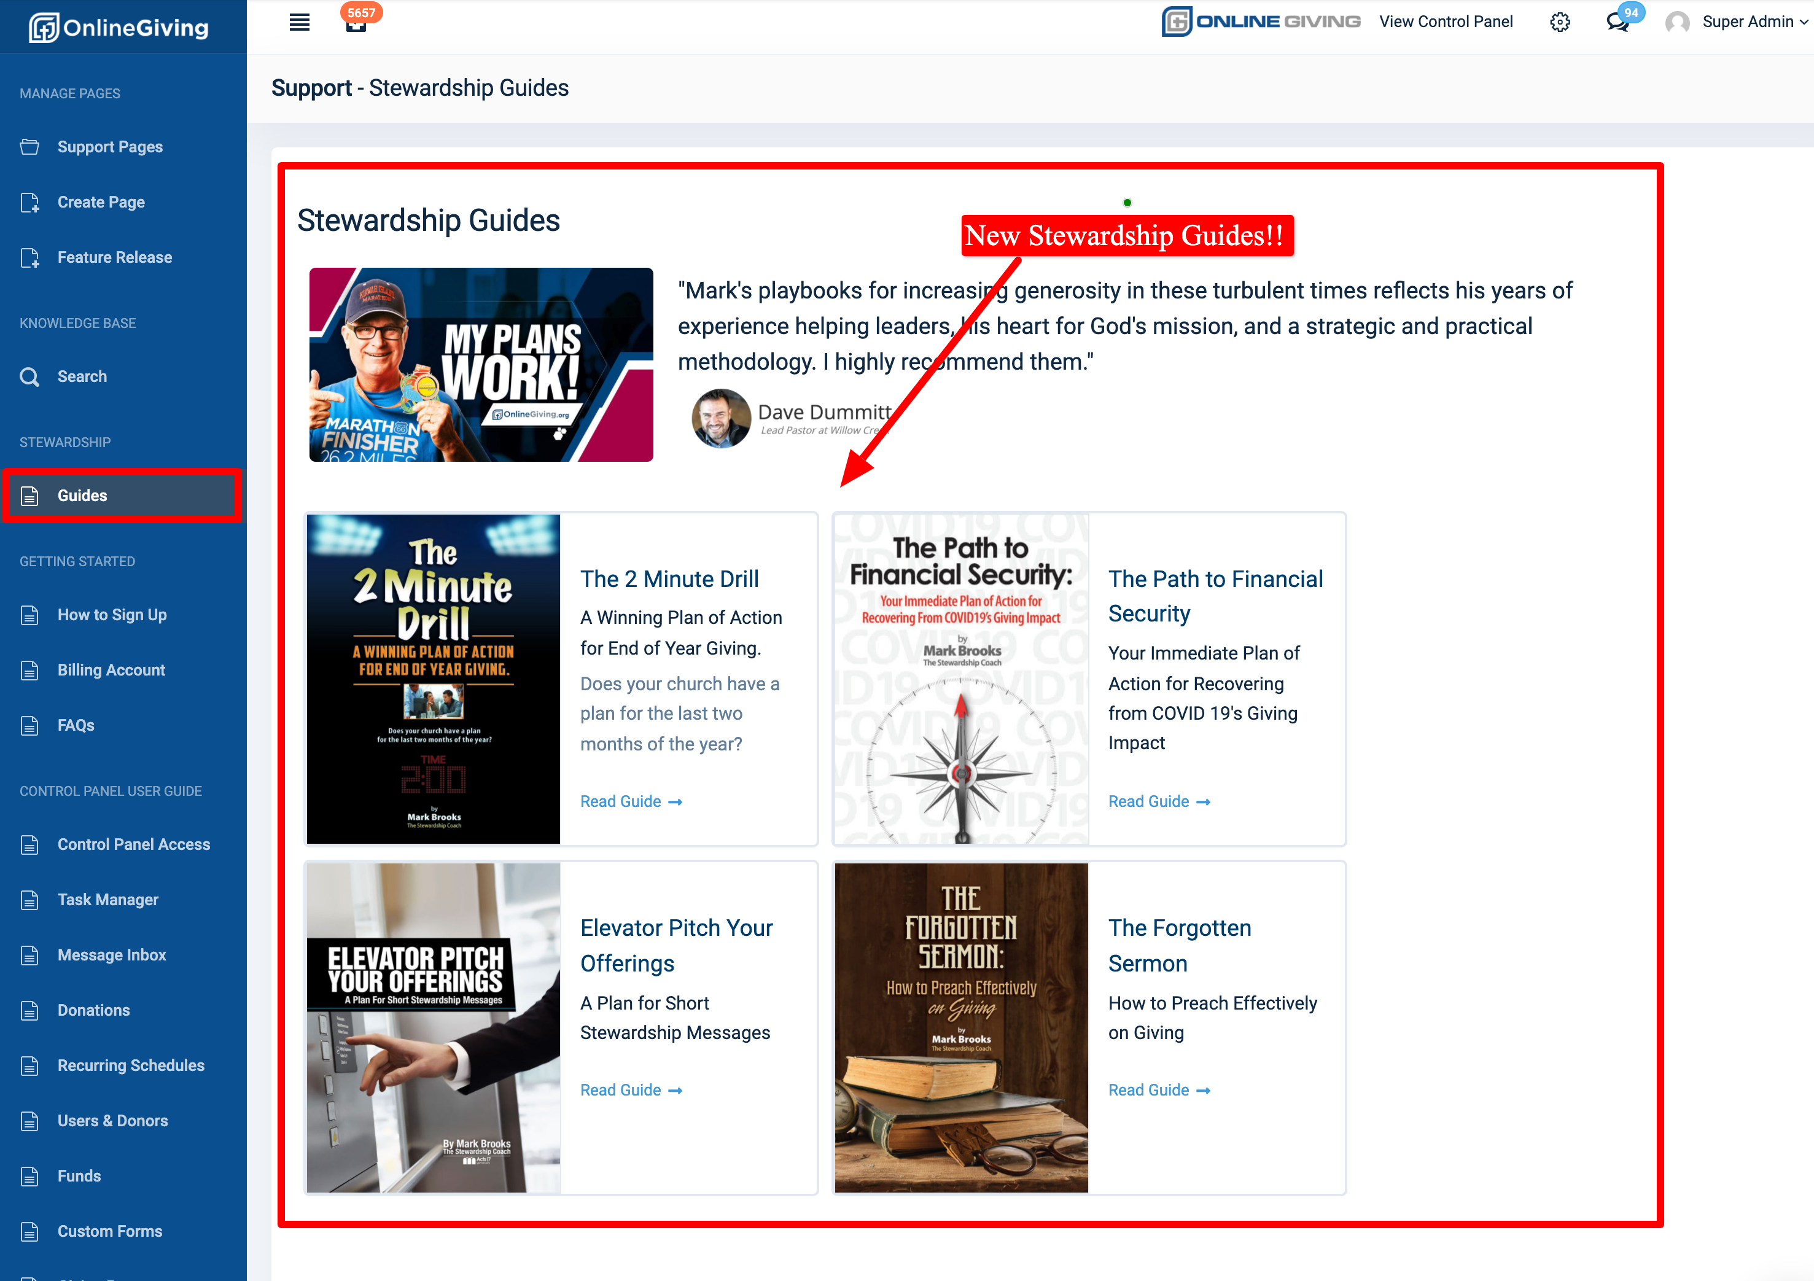1814x1281 pixels.
Task: Read Guide link for Elevator Pitch Your Offerings
Action: tap(631, 1090)
